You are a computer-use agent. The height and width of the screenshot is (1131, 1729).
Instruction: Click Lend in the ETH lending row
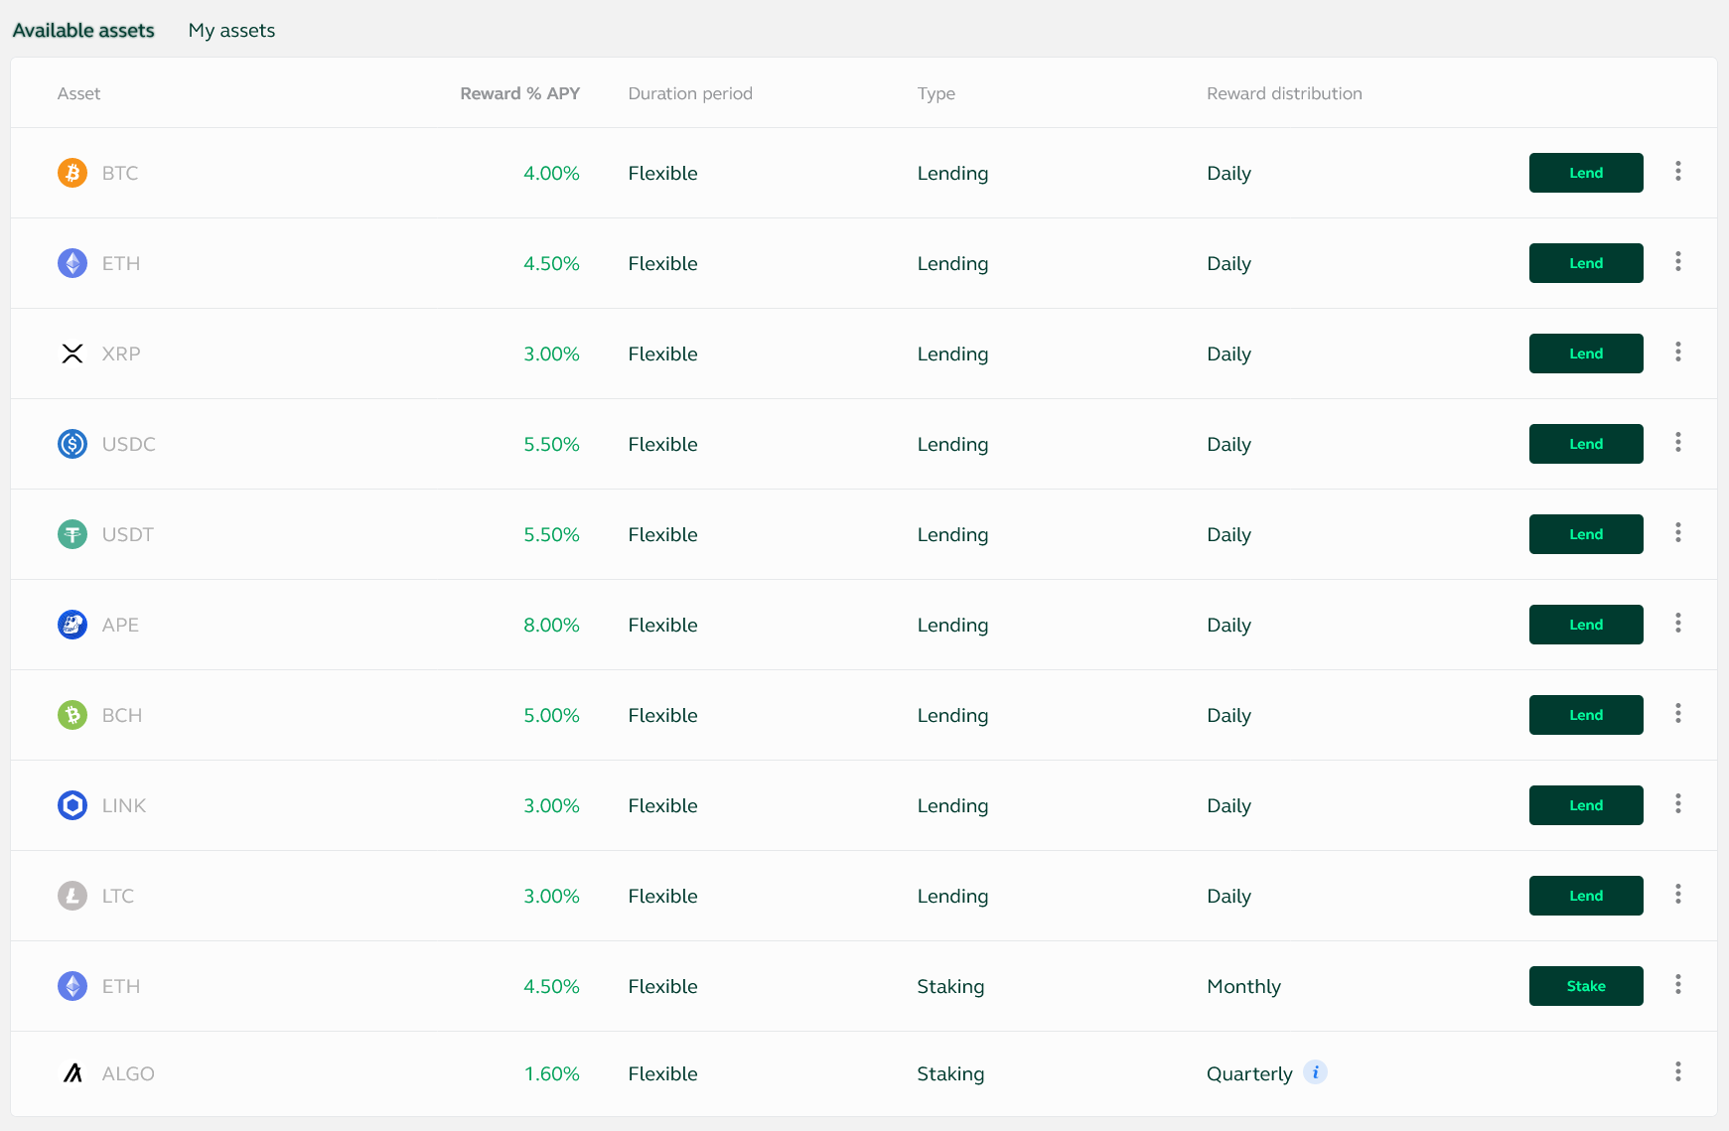(1586, 263)
